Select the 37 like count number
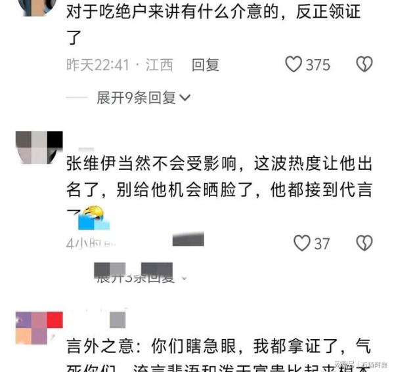This screenshot has height=372, width=394. click(x=322, y=243)
